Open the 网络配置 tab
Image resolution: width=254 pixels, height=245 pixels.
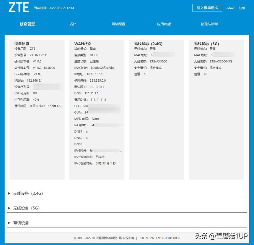coord(118,24)
